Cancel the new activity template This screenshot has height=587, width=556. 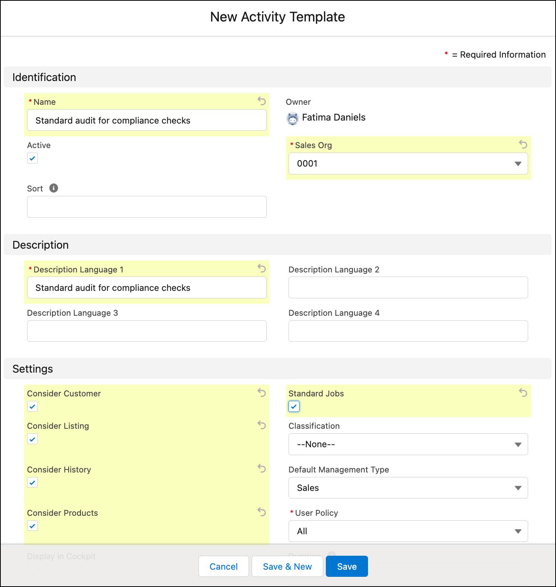(223, 566)
